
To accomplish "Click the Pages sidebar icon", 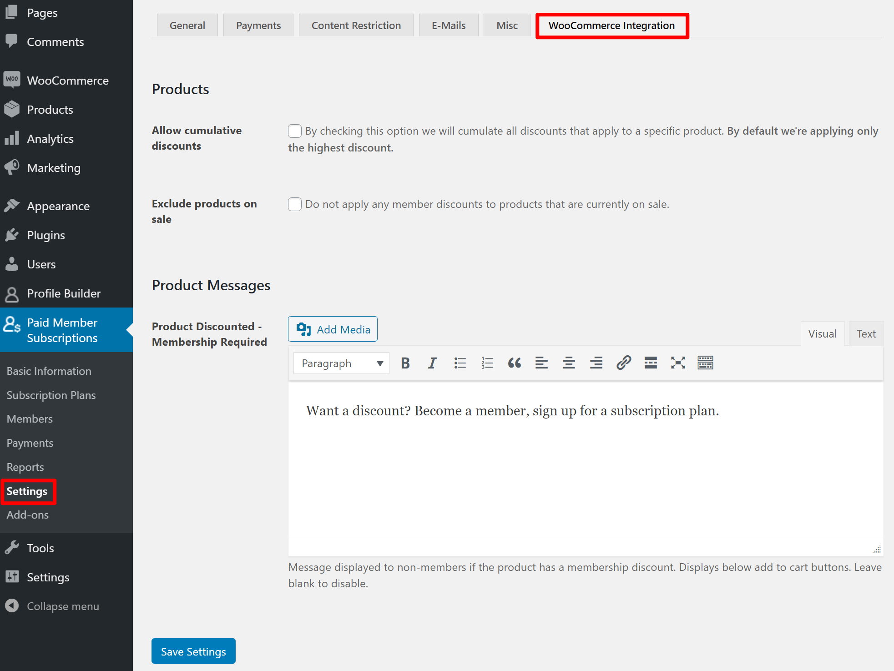I will click(12, 12).
